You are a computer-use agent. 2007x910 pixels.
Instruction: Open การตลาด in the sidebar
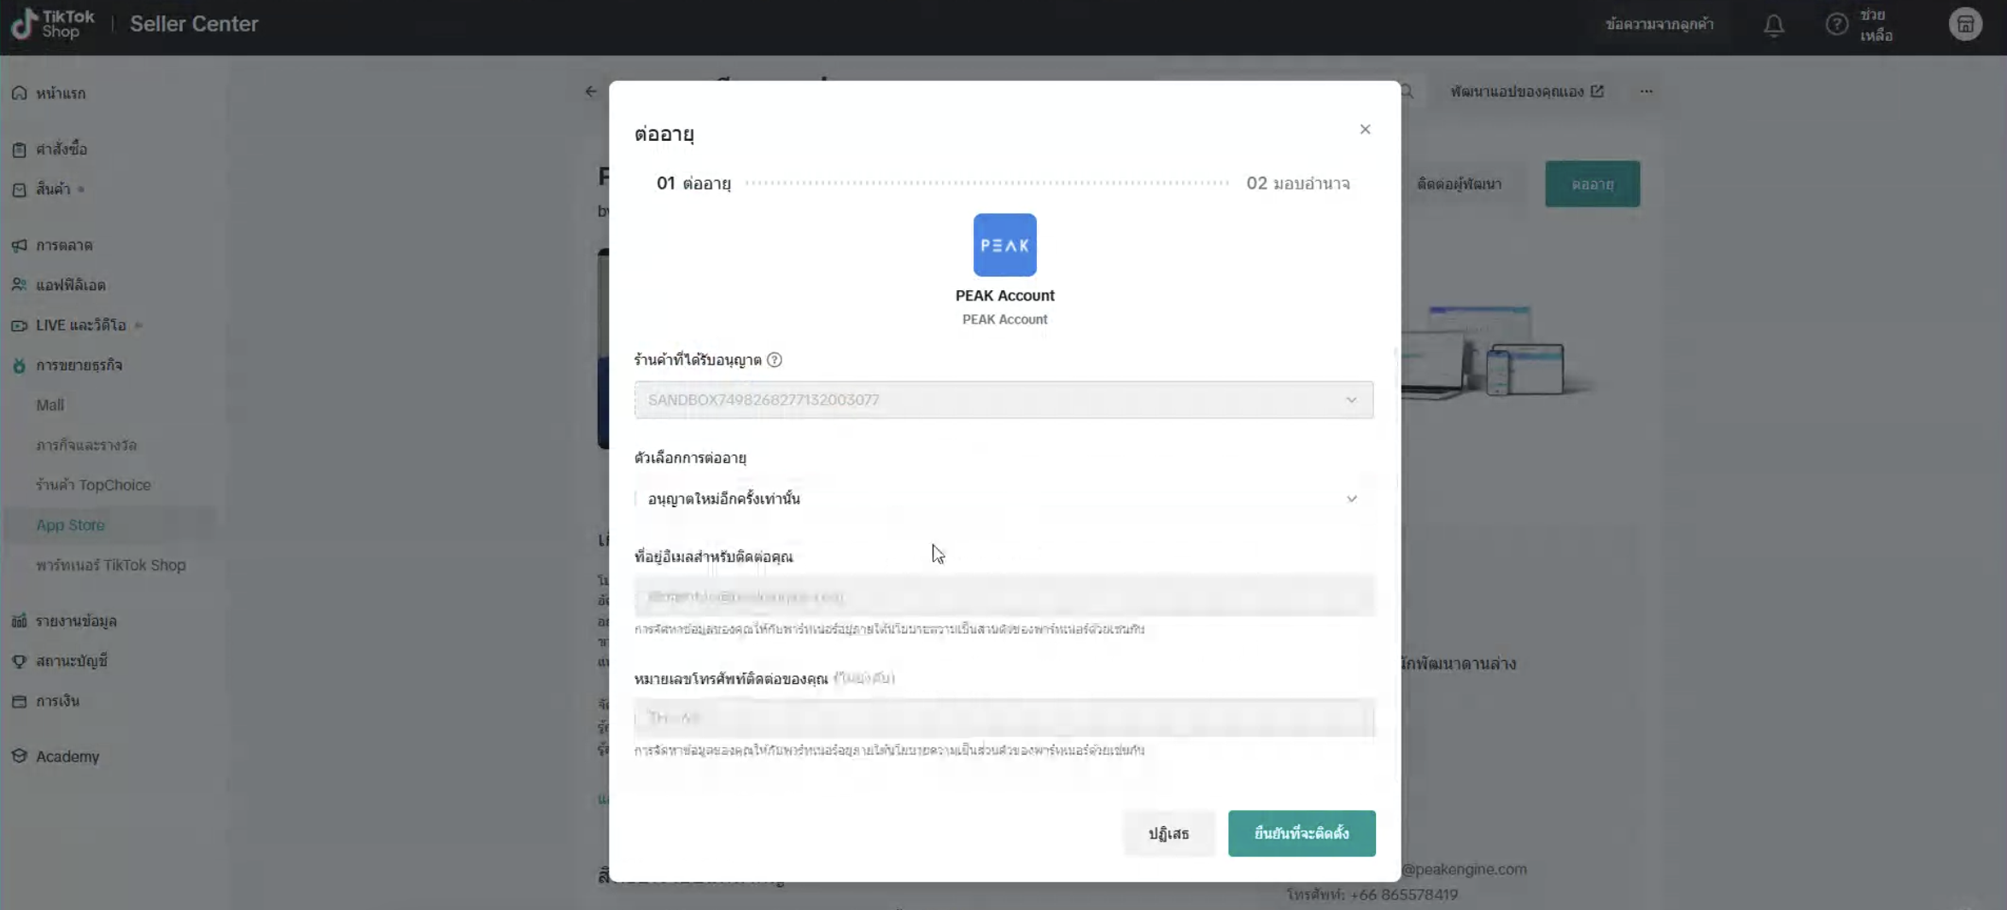tap(64, 246)
